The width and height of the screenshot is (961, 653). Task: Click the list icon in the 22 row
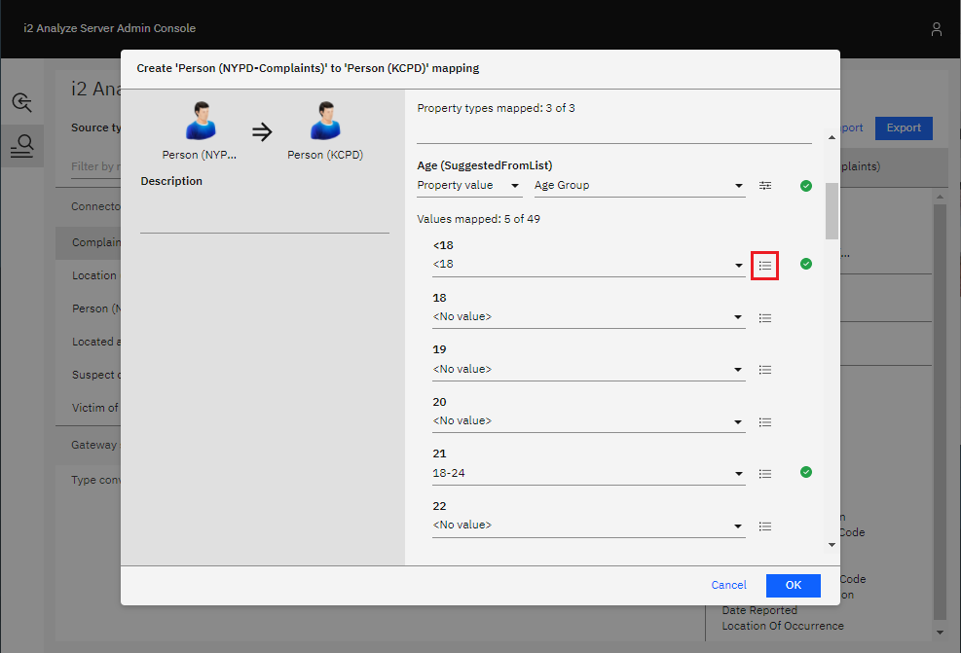click(x=764, y=526)
